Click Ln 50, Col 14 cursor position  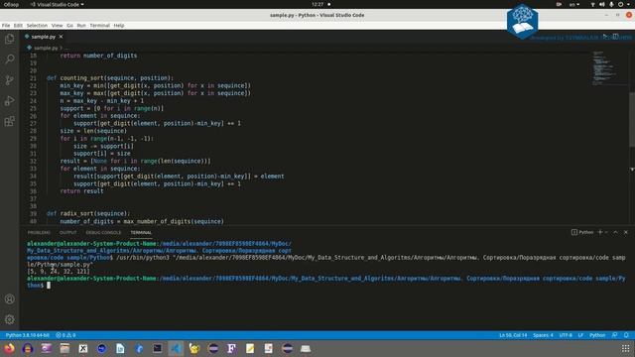point(513,335)
